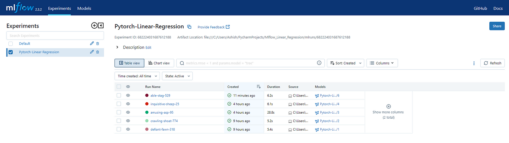Click the Search Experiments input field
Image resolution: width=509 pixels, height=143 pixels.
point(55,36)
